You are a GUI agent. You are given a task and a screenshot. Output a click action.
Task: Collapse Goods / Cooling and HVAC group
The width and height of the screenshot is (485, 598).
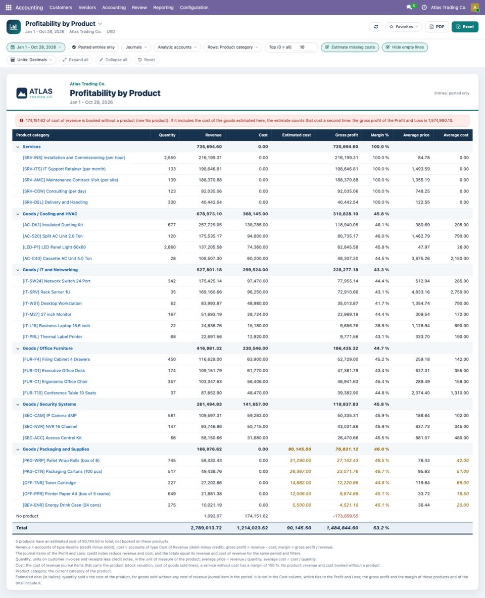coord(18,214)
